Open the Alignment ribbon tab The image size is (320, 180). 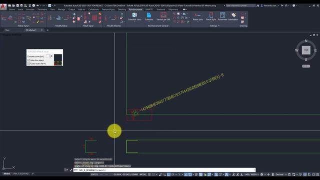tap(173, 9)
